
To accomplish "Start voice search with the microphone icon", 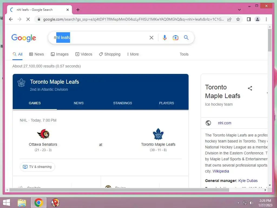I will coord(165,37).
